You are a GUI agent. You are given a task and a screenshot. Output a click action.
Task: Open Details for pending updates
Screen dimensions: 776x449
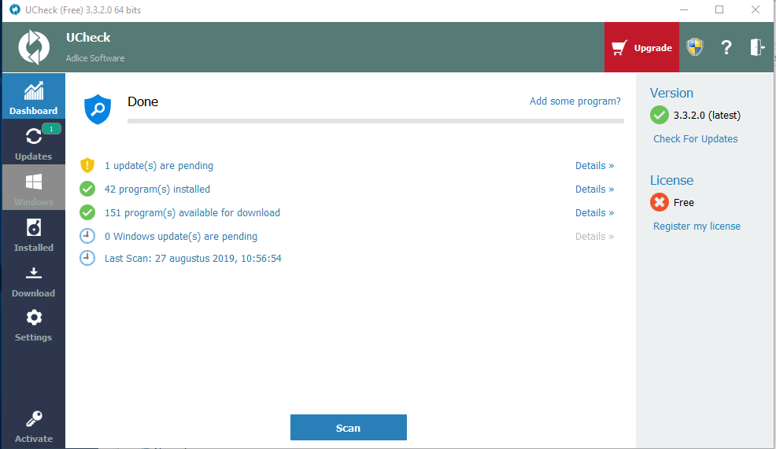[594, 166]
